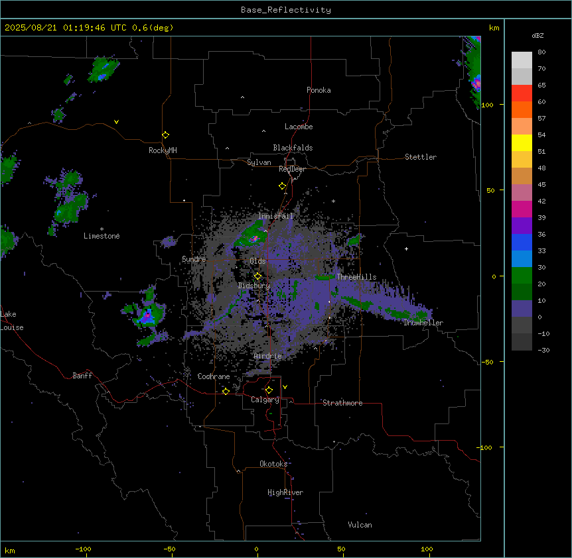Pick the slate purple 0-10 dBZ legend swatch

[x=522, y=309]
